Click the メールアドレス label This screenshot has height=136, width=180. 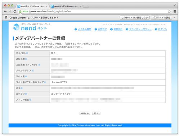24,71
